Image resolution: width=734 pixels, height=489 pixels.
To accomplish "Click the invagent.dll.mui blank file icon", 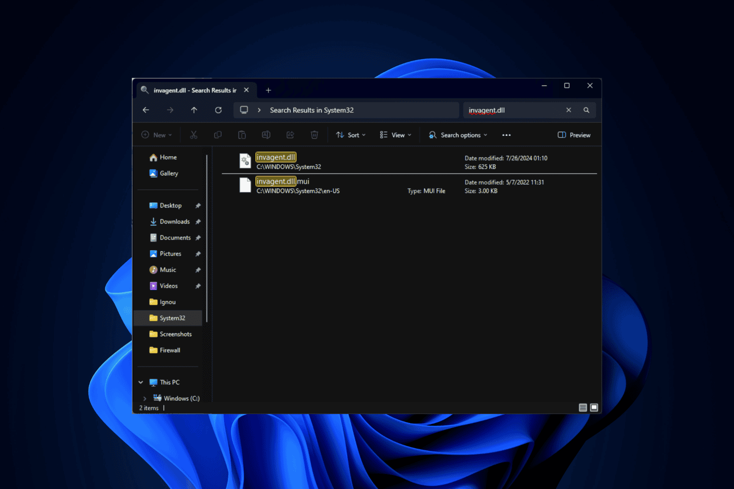I will tap(245, 185).
